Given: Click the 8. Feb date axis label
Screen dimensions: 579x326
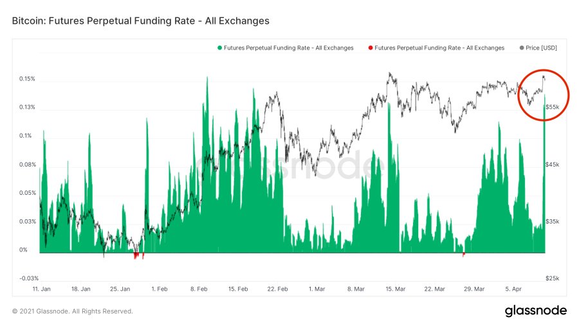Looking at the screenshot, I should coord(199,289).
